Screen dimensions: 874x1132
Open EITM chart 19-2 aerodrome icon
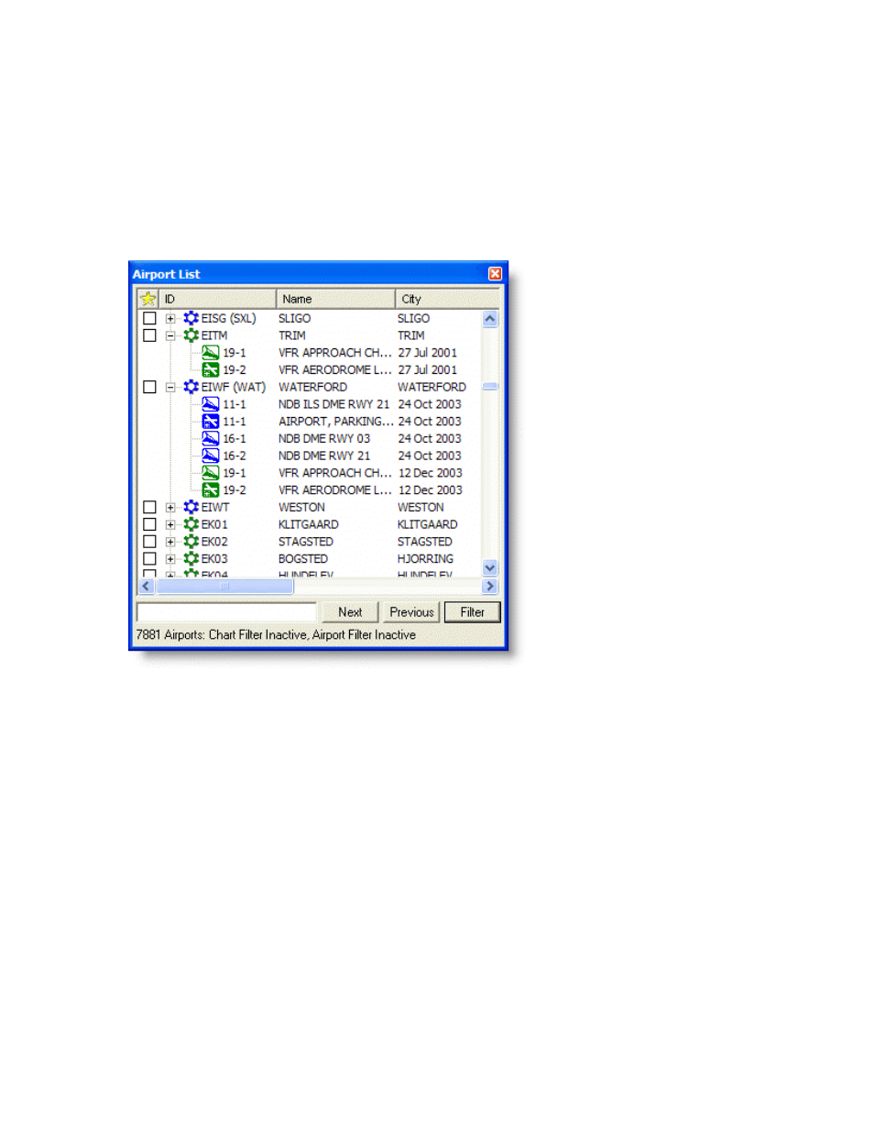point(211,370)
